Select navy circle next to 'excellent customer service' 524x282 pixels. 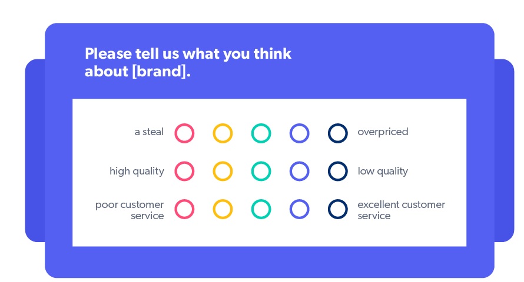pos(338,209)
